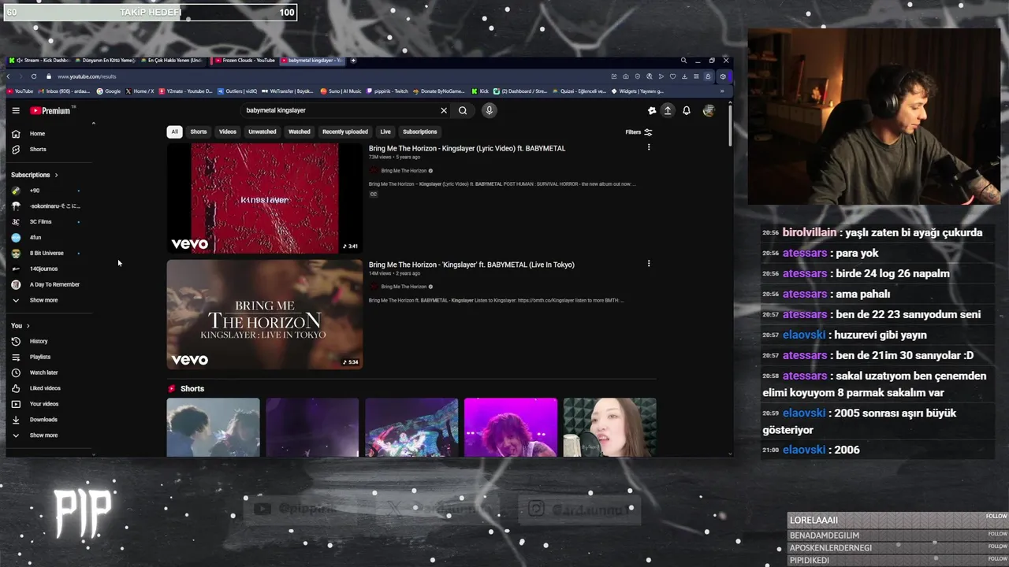Image resolution: width=1009 pixels, height=567 pixels.
Task: Open Shorts thumbnail of woman at microphone
Action: click(x=609, y=427)
